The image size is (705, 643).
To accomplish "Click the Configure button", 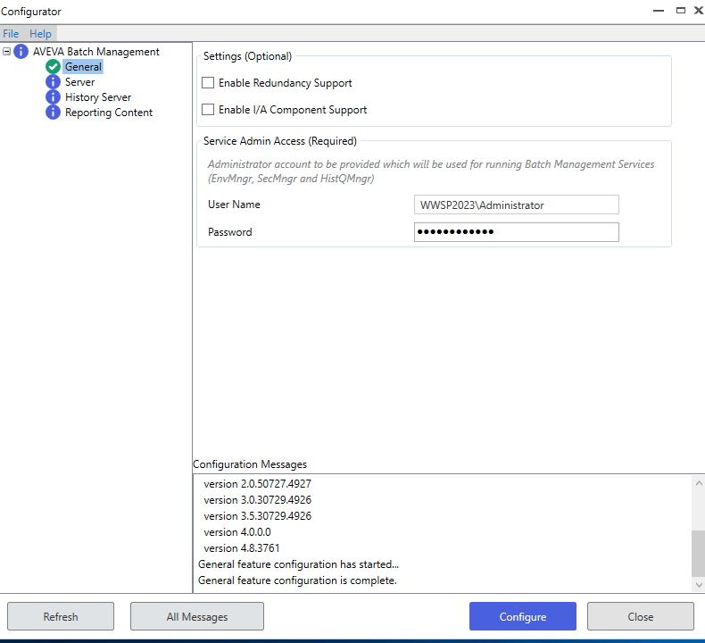I will tap(523, 616).
